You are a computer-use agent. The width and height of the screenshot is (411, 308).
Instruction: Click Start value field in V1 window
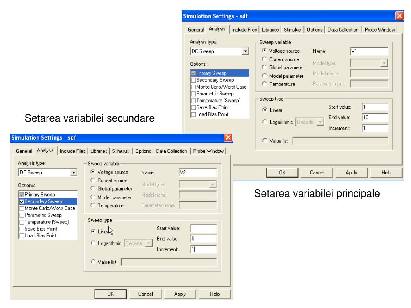[375, 107]
